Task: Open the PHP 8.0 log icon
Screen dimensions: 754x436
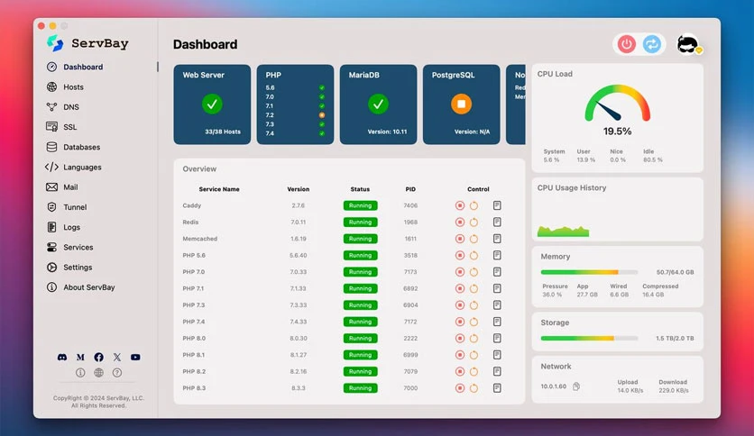Action: pyautogui.click(x=497, y=338)
